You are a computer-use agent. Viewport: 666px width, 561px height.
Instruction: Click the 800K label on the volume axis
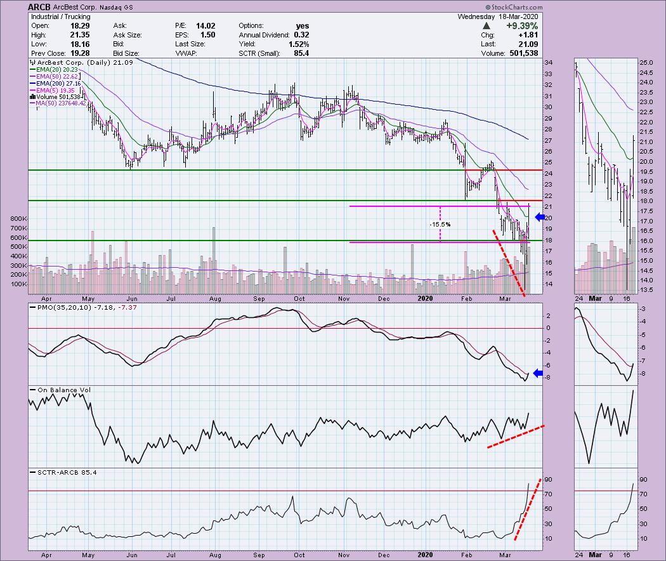pos(18,218)
